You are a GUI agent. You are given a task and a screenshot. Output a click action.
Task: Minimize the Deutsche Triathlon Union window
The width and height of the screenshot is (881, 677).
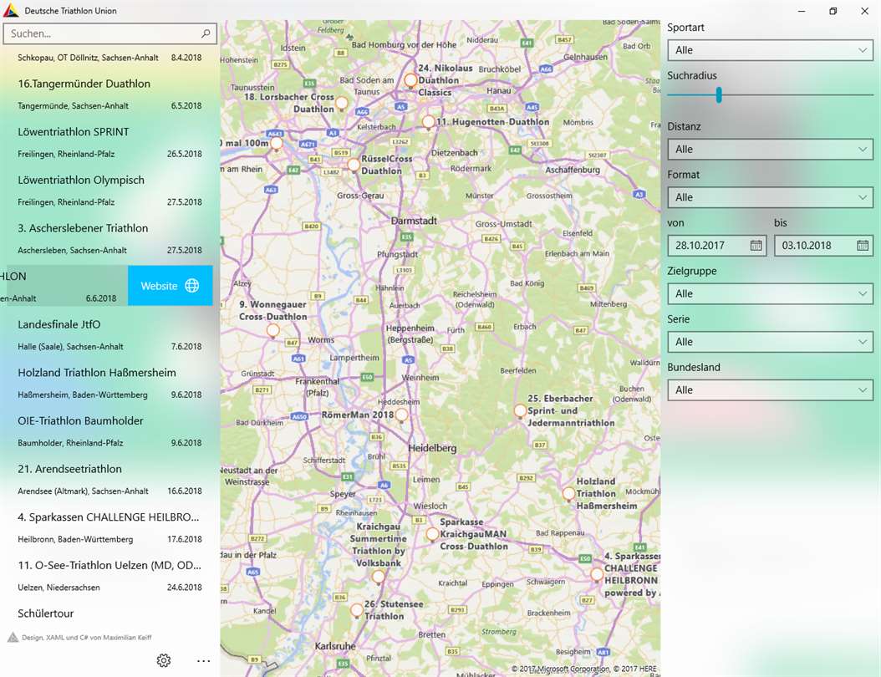click(x=802, y=11)
